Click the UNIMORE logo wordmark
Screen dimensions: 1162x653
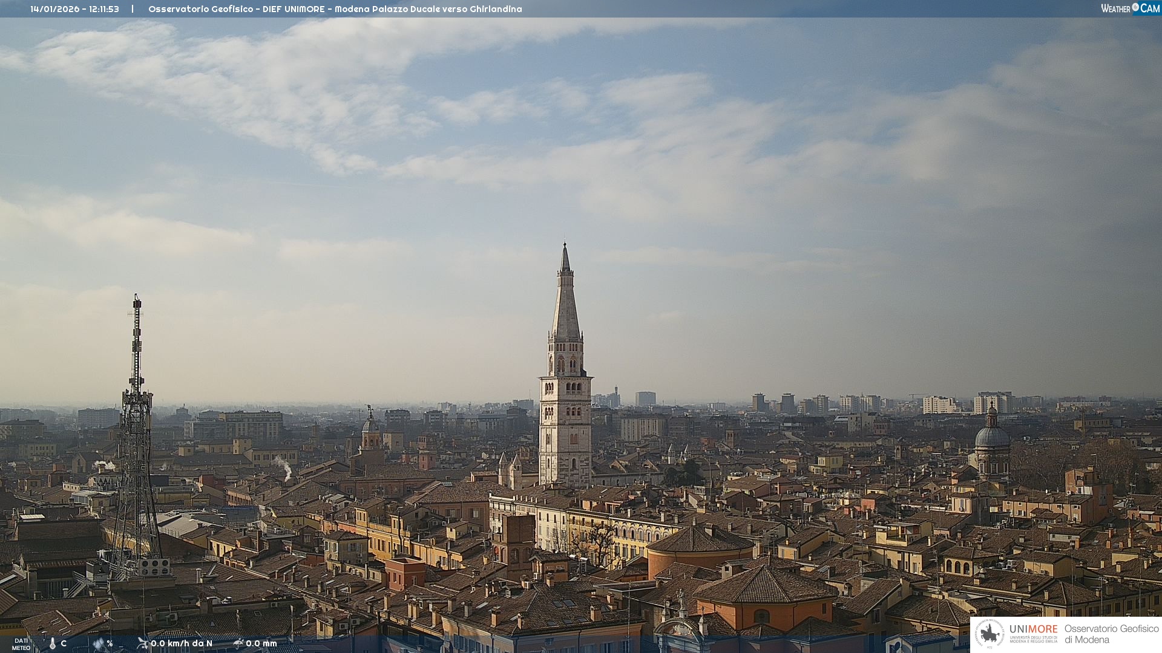click(1033, 629)
